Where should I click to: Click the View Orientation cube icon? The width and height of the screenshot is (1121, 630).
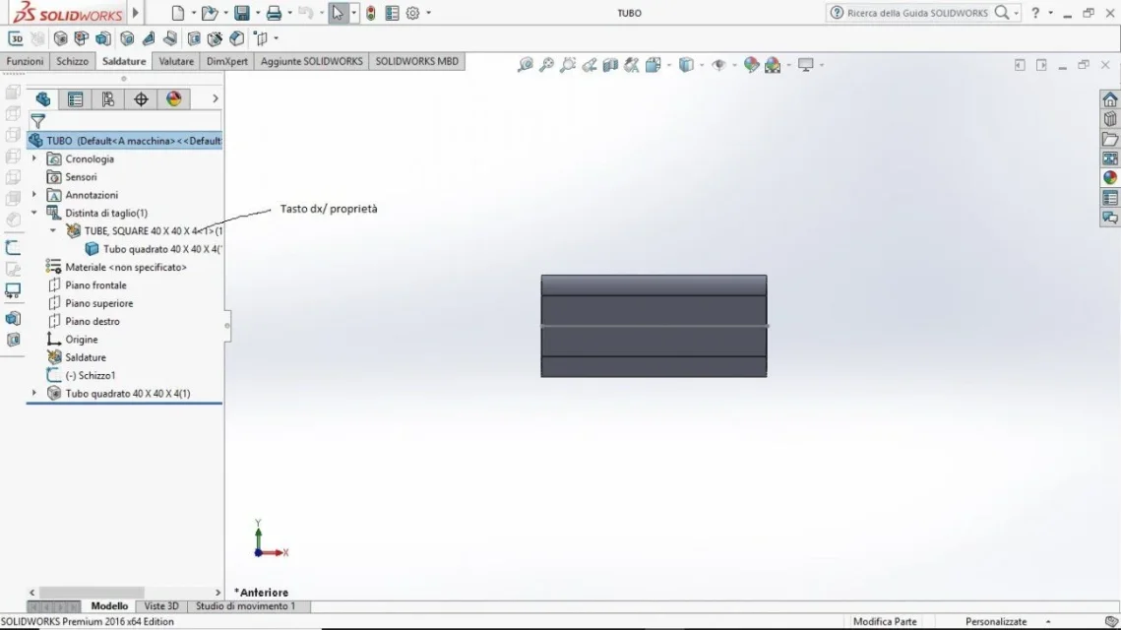coord(654,65)
